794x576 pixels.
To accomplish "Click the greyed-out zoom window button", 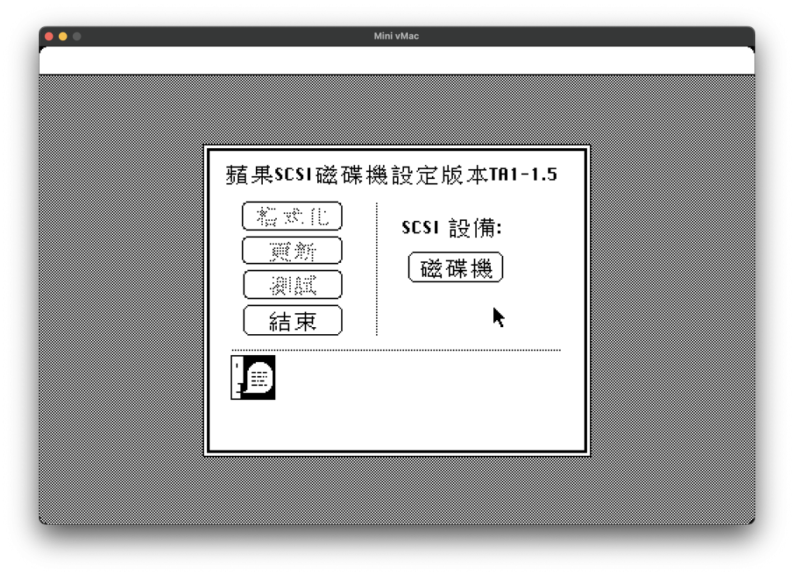I will click(x=77, y=36).
